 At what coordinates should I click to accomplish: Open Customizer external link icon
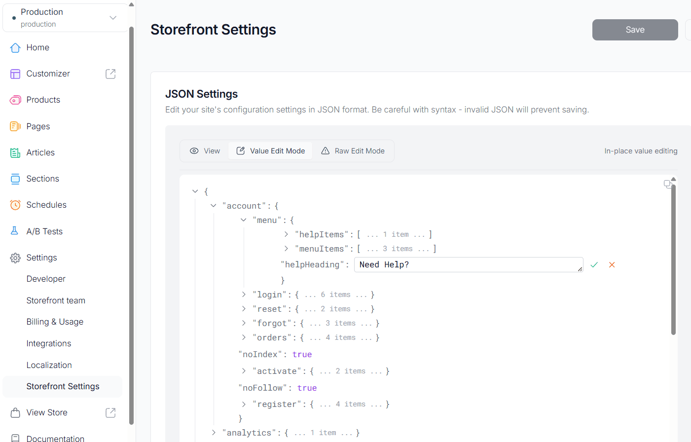coord(110,74)
